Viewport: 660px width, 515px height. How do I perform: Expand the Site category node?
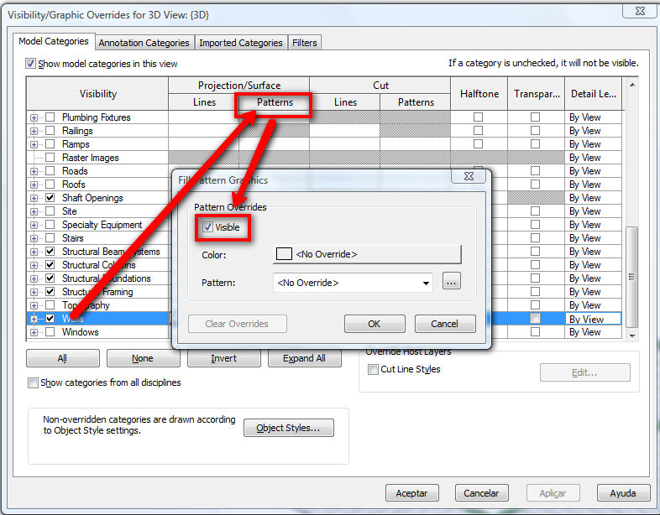point(34,211)
